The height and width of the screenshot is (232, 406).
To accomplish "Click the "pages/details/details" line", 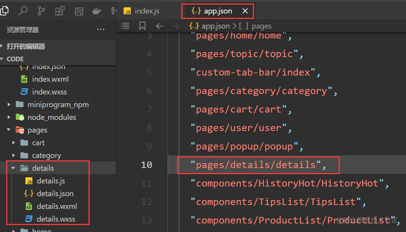I will click(258, 165).
